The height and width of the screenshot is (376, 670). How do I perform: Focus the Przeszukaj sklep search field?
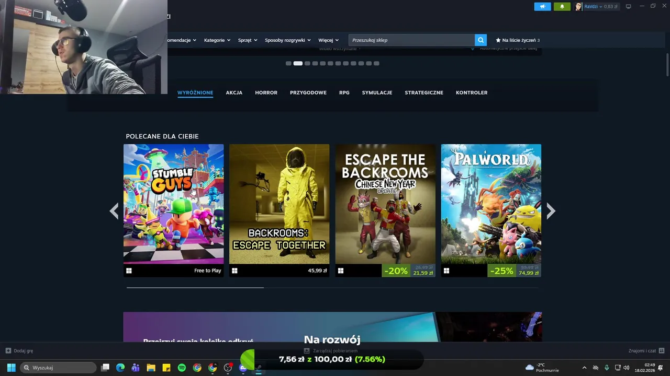(411, 40)
